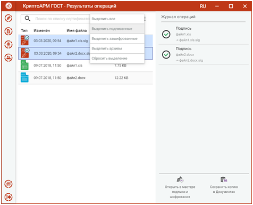This screenshot has width=253, height=205.
Task: Select the файл2.docx.sig file name
Action: click(x=78, y=53)
